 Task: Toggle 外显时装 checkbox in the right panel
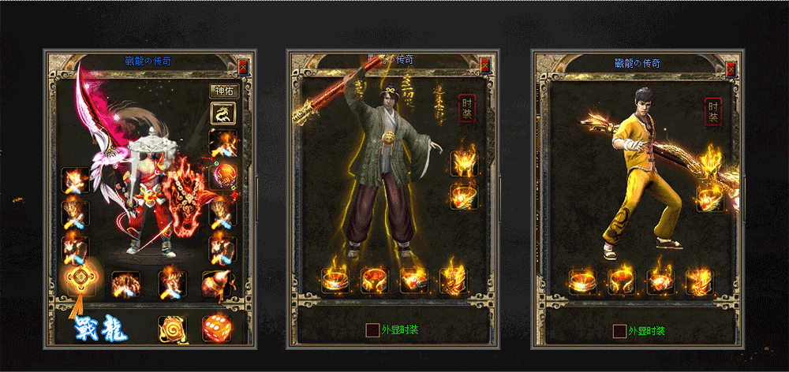click(x=619, y=331)
